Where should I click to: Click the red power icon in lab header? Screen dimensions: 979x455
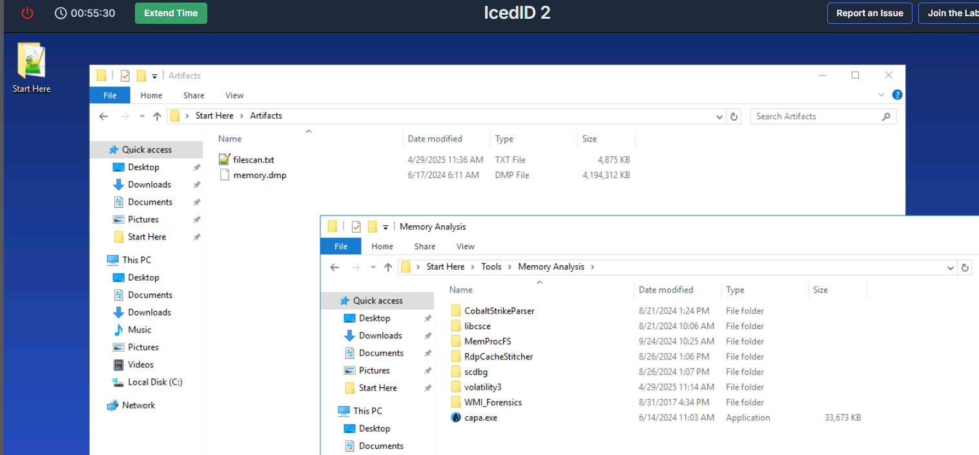[x=27, y=13]
